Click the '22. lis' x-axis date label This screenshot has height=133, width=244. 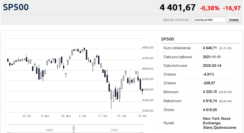27,116
